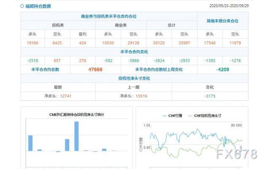The height and width of the screenshot is (169, 270).
Task: Select the latest net long value 12741
Action: [66, 96]
